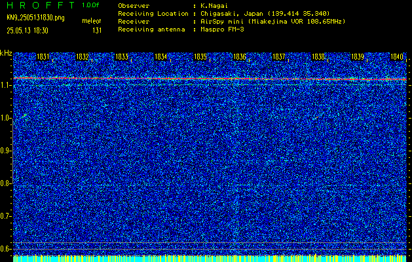Click the 1836 time marker
412x262 pixels.
[x=240, y=57]
